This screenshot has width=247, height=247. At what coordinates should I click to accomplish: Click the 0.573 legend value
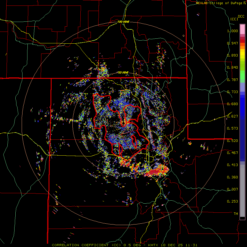click(232, 128)
